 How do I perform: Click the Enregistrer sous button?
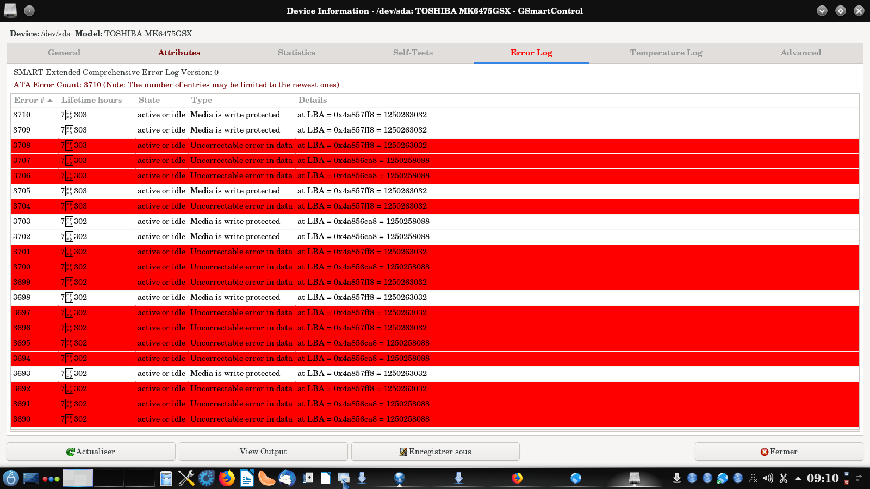click(x=435, y=452)
